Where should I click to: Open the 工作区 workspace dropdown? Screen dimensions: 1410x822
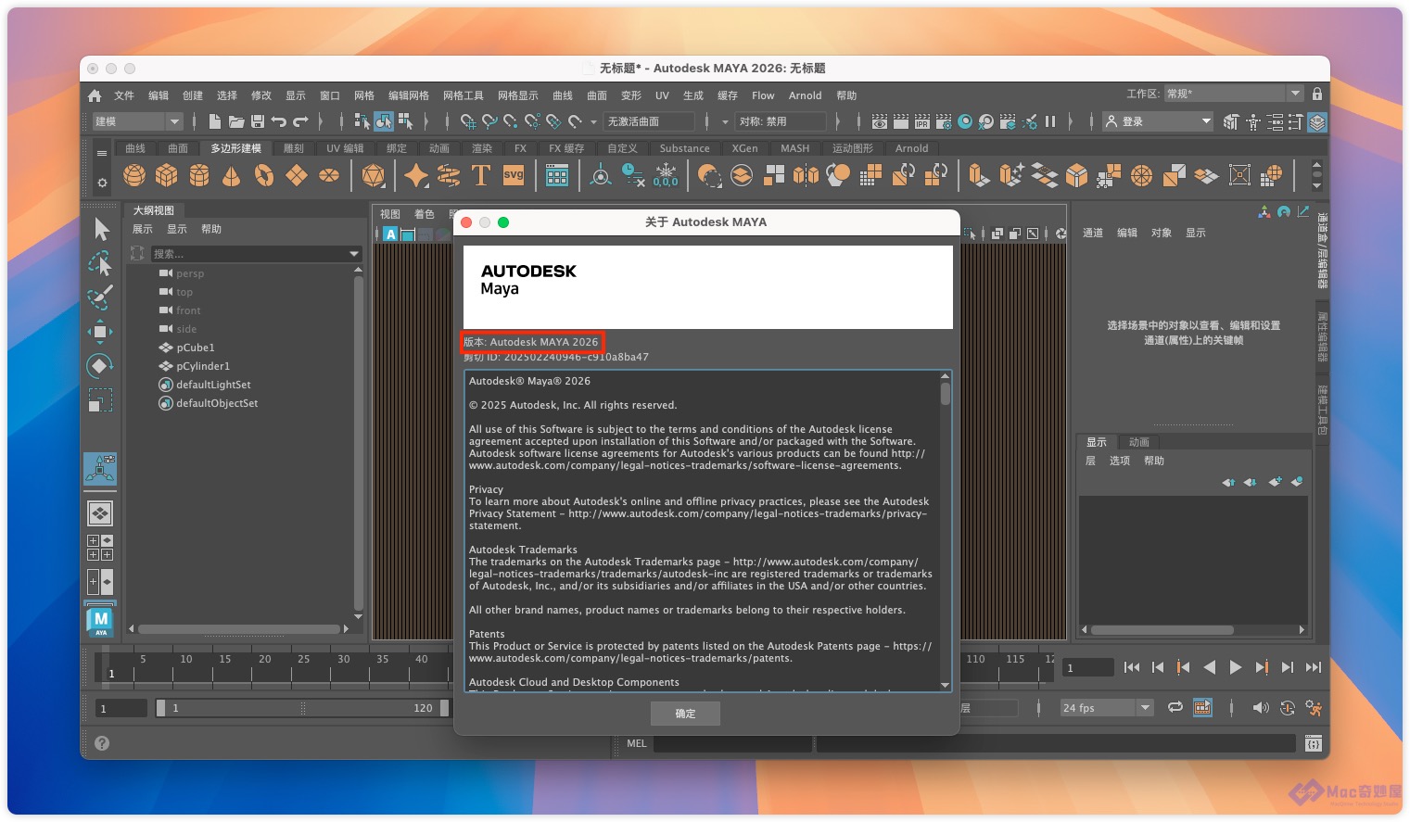(x=1233, y=94)
